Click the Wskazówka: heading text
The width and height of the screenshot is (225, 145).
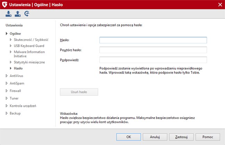[x=69, y=113]
